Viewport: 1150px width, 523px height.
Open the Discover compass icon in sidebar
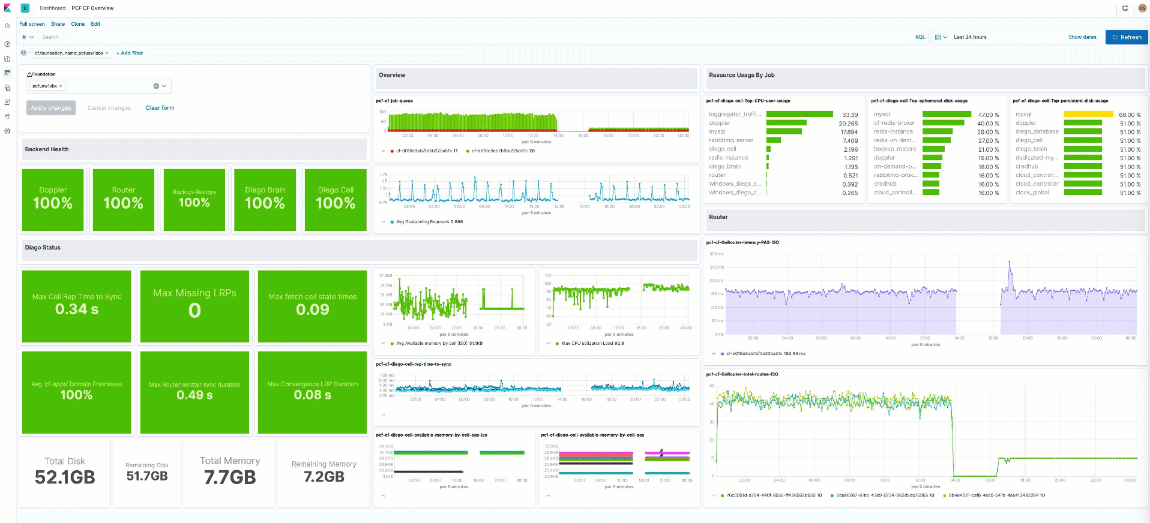[x=7, y=44]
